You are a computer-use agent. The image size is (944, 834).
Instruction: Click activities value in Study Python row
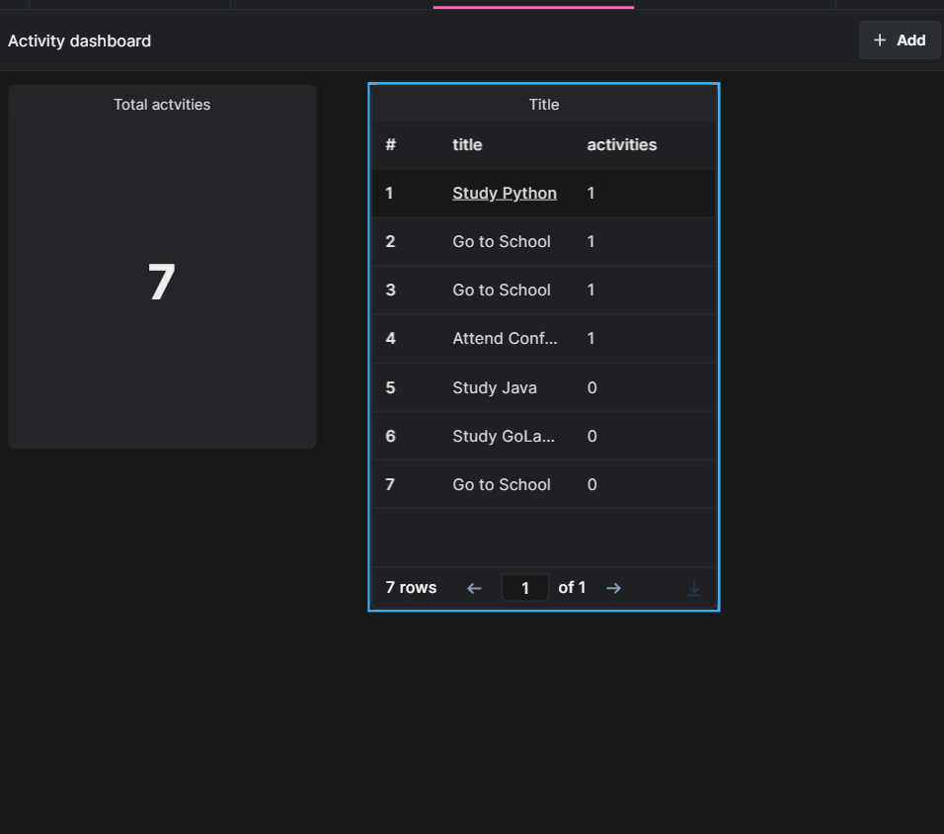click(590, 193)
